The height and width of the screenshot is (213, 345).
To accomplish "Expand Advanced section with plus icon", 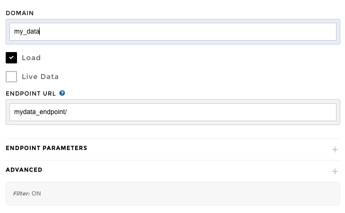I will pos(335,171).
